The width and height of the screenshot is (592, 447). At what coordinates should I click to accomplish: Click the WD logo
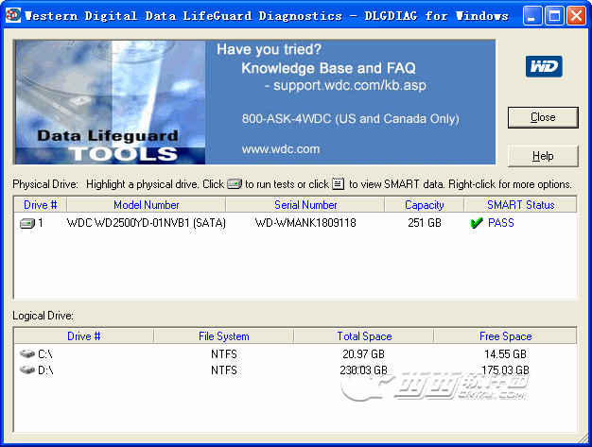tap(544, 66)
